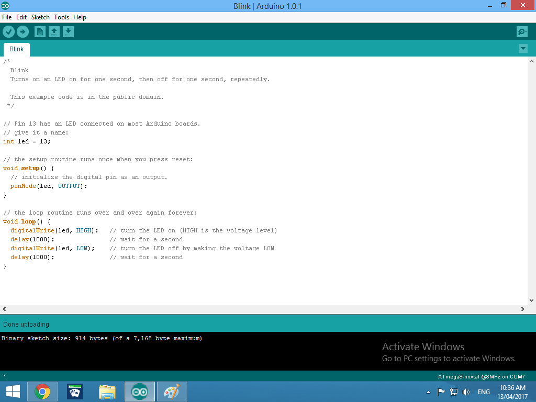
Task: Open the File menu
Action: pos(7,17)
